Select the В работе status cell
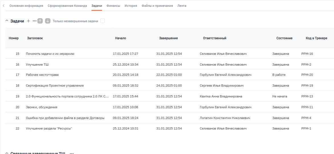Image resolution: width=334 pixels, height=154 pixels. pyautogui.click(x=279, y=75)
